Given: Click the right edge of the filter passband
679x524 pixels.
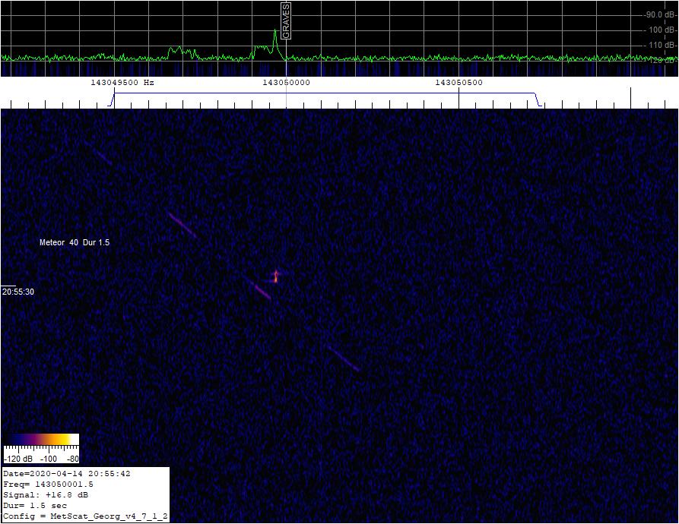Looking at the screenshot, I should (538, 99).
